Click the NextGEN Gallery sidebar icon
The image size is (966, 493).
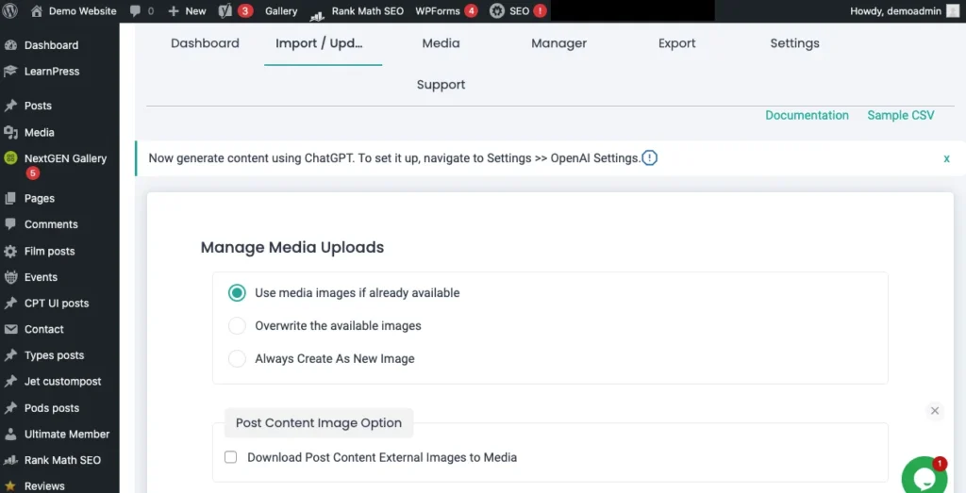[x=11, y=158]
